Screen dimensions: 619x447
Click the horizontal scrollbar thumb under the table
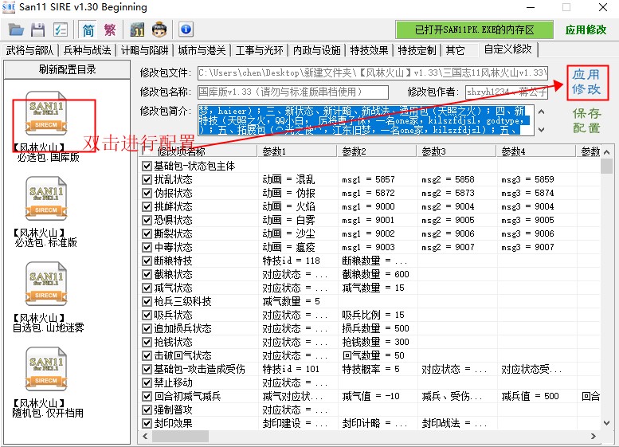pyautogui.click(x=180, y=437)
